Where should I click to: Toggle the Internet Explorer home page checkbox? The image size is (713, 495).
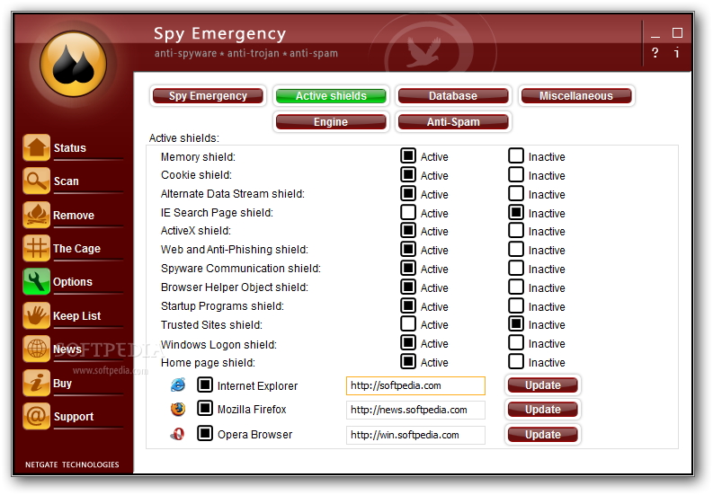pyautogui.click(x=205, y=385)
